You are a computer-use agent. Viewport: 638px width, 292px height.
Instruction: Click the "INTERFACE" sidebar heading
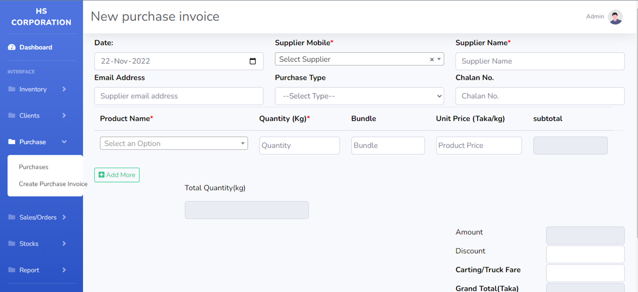tap(21, 72)
